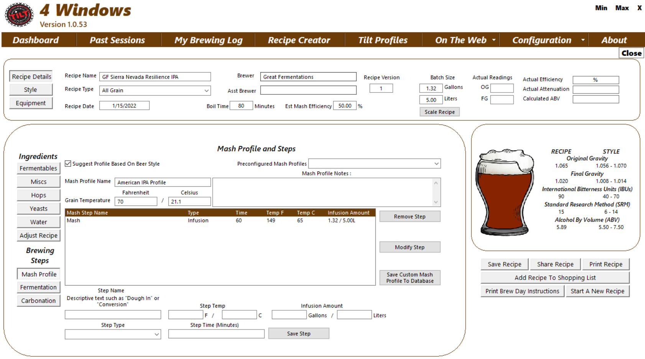Image resolution: width=645 pixels, height=359 pixels.
Task: Open Miscs ingredients
Action: (x=38, y=182)
